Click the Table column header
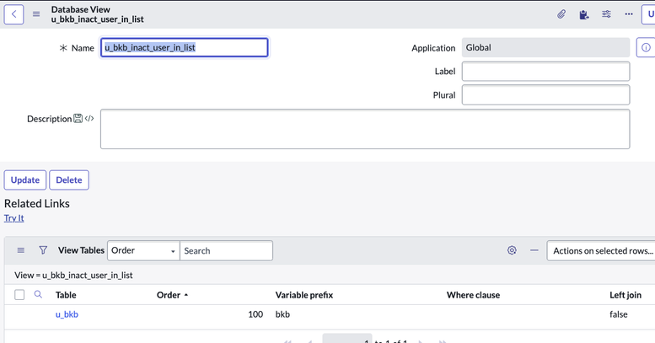This screenshot has height=343, width=655. [66, 295]
